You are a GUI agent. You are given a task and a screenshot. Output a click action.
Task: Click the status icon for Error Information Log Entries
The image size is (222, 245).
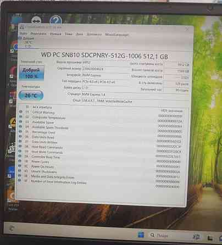[x=19, y=180]
